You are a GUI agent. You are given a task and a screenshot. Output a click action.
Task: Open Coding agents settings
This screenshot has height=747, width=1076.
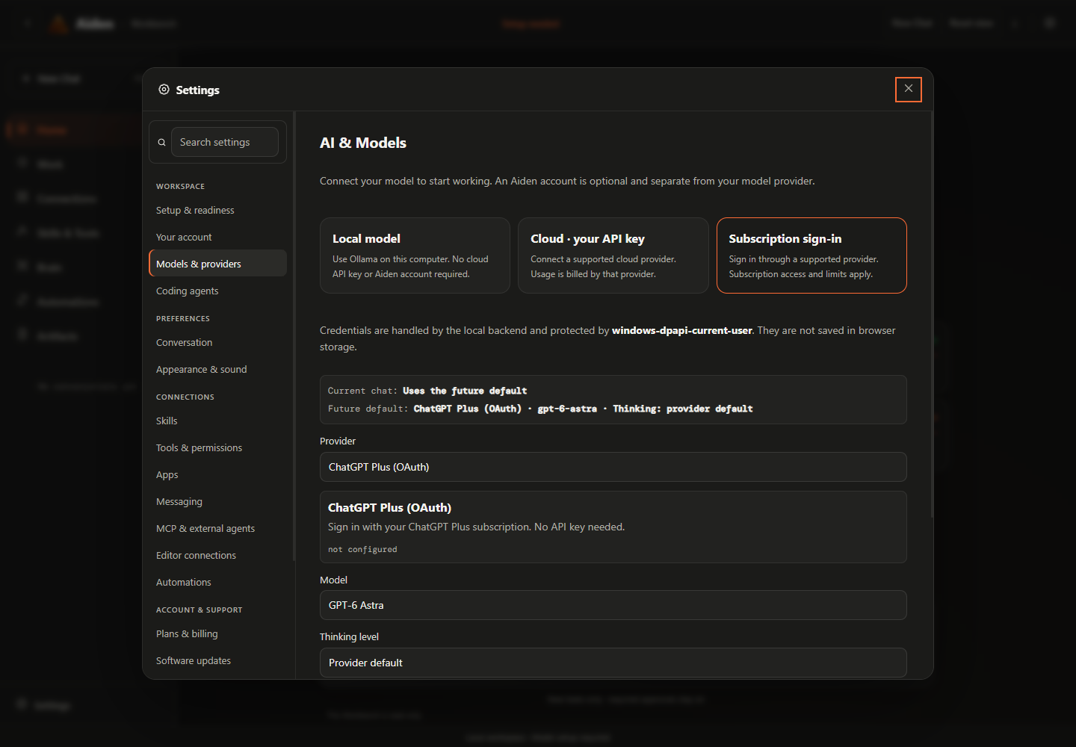218,291
